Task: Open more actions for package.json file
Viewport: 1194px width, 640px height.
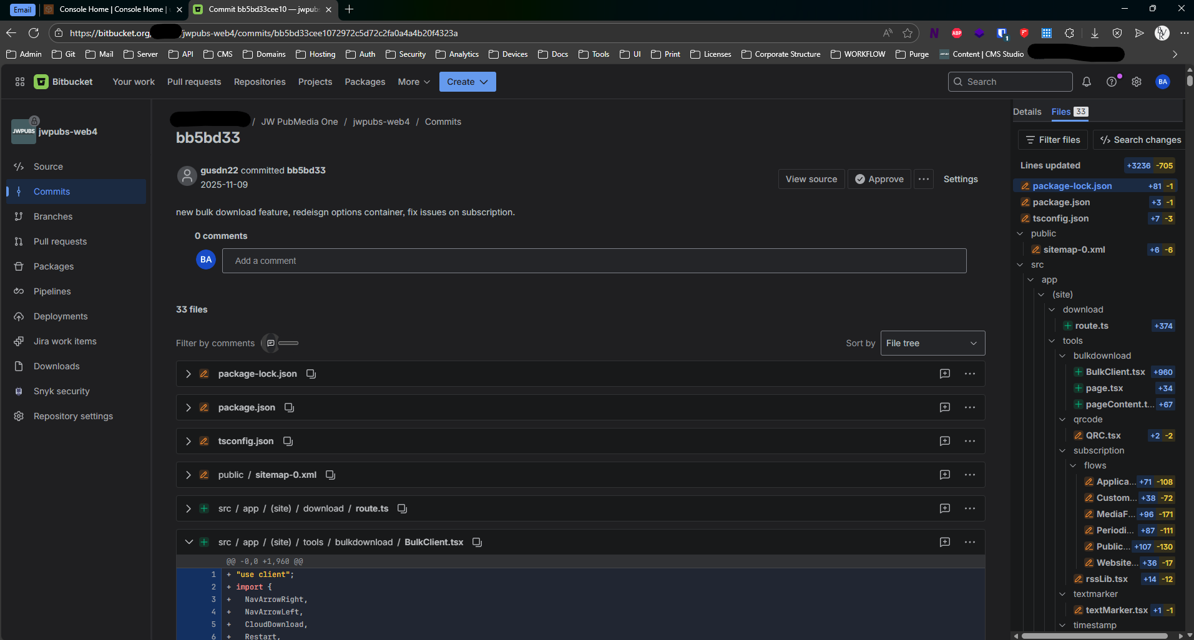Action: pos(969,407)
